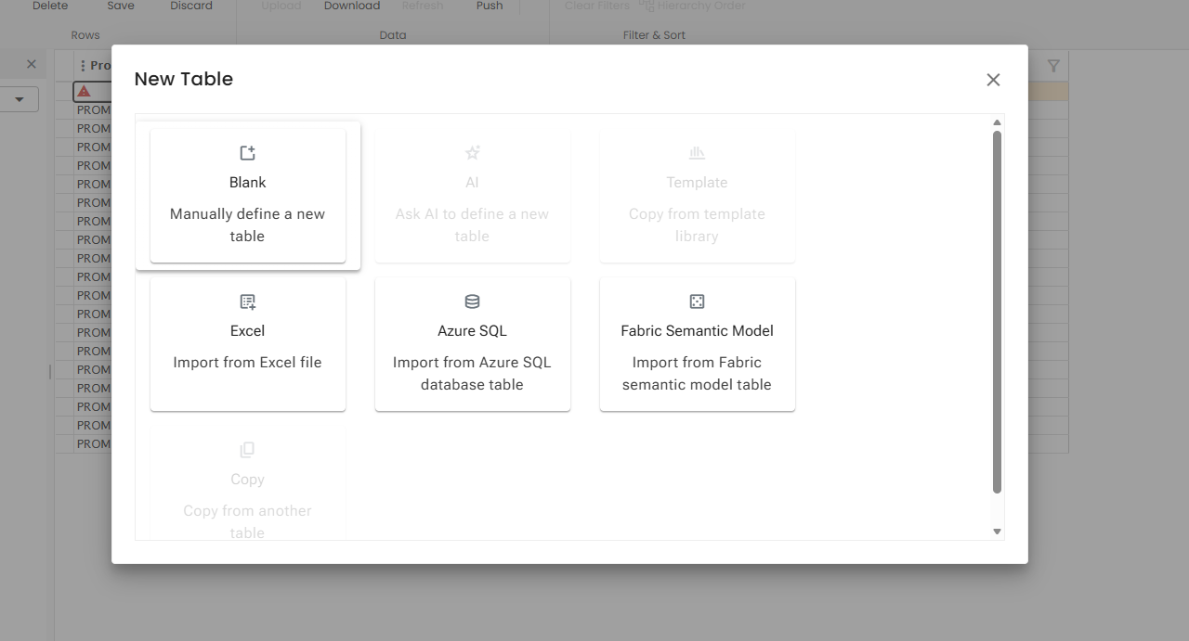The image size is (1189, 641).
Task: Open the column menu dots beside Pro header
Action: 83,66
